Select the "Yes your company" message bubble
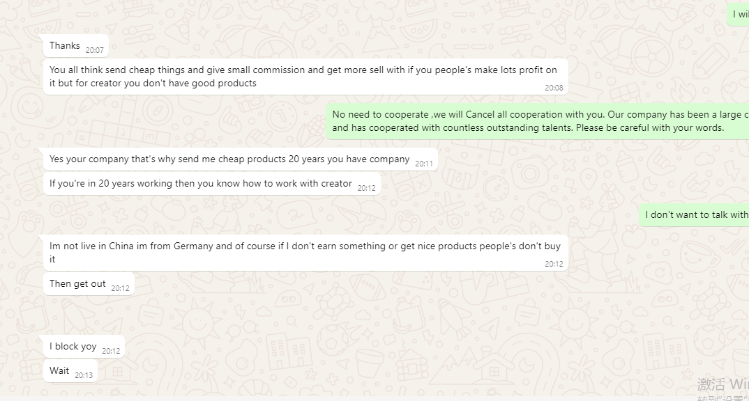The width and height of the screenshot is (749, 401). (x=229, y=159)
